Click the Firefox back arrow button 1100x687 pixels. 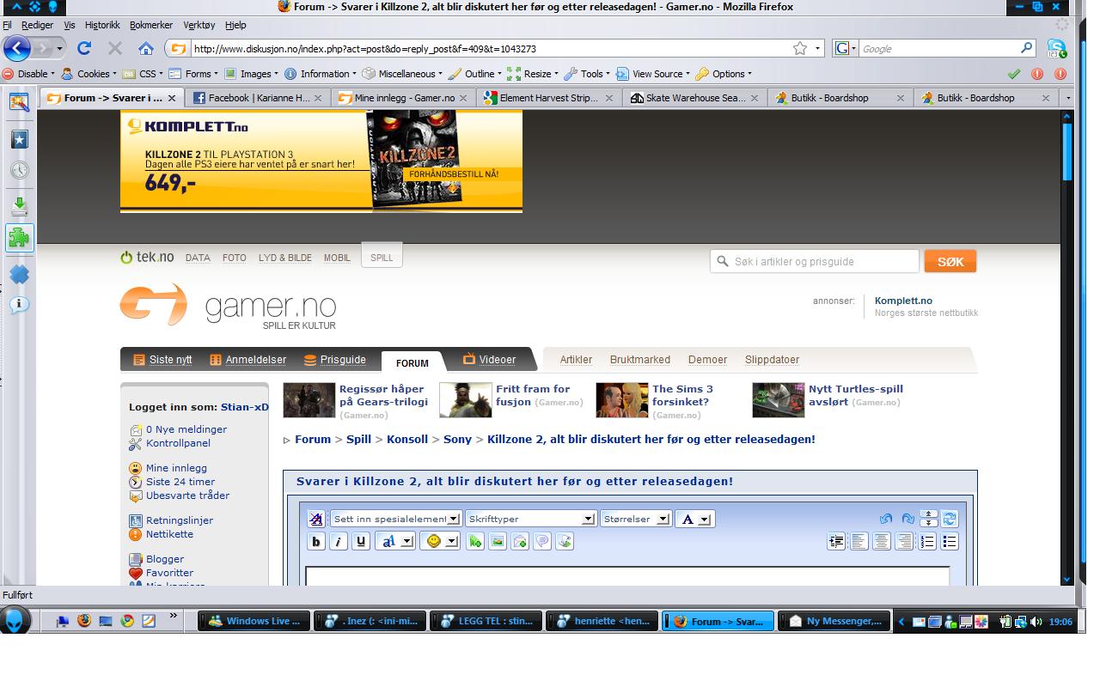[x=17, y=48]
